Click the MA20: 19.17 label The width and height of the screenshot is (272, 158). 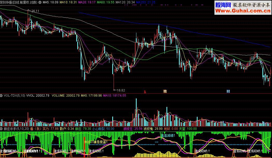pyautogui.click(x=87, y=2)
